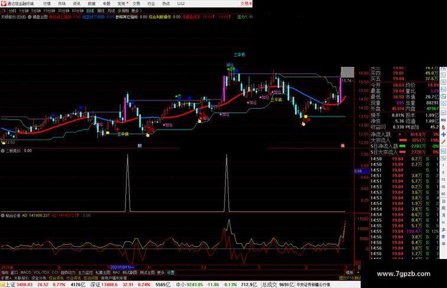Apply the 测试副图 indicator

pyautogui.click(x=129, y=273)
